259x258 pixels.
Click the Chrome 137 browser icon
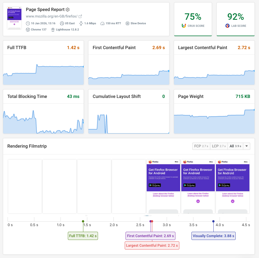[x=28, y=30]
